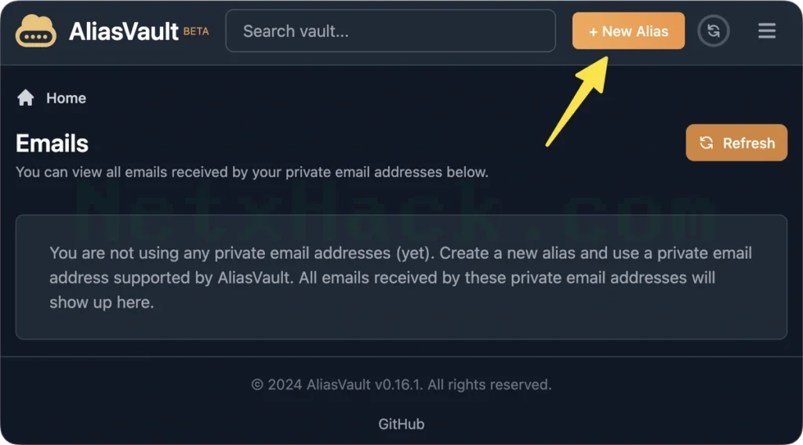Focus the Search vault field
The image size is (803, 445).
(391, 31)
